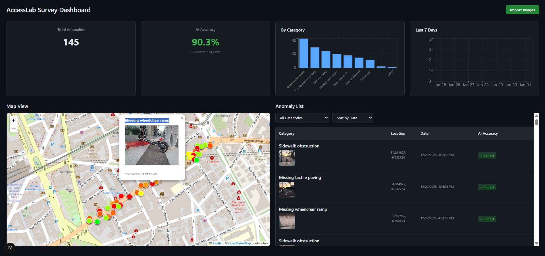Click the AI Accuracy column header
This screenshot has height=256, width=545.
[x=488, y=133]
